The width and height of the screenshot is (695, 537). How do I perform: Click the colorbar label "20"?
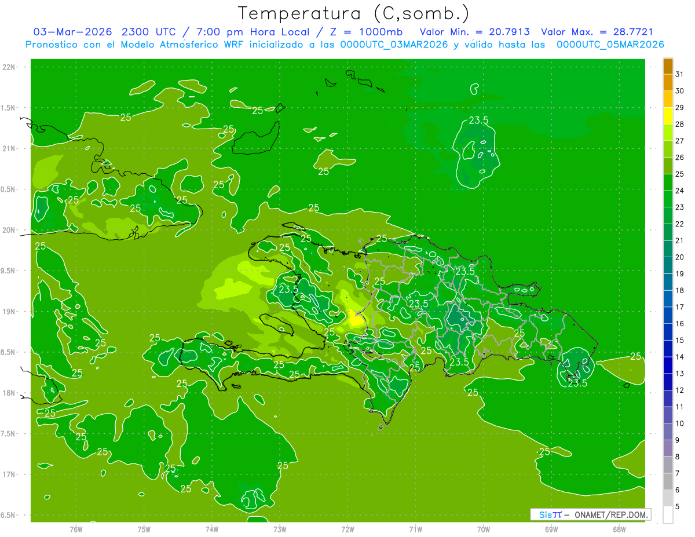point(680,257)
